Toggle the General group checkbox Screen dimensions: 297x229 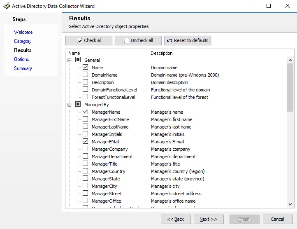click(78, 60)
